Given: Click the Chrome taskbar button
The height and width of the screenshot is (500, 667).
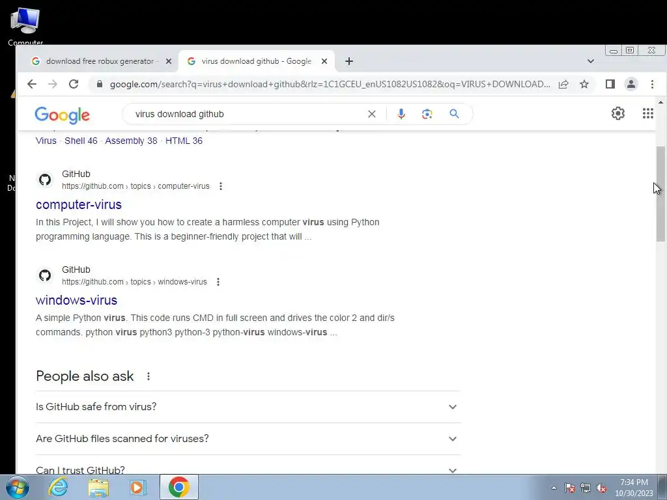Looking at the screenshot, I should pos(179,487).
